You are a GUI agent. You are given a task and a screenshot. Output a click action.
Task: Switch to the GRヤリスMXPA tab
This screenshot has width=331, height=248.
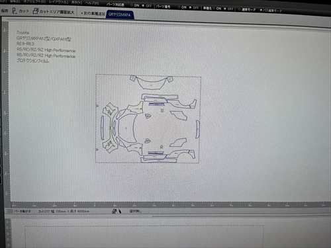point(120,15)
